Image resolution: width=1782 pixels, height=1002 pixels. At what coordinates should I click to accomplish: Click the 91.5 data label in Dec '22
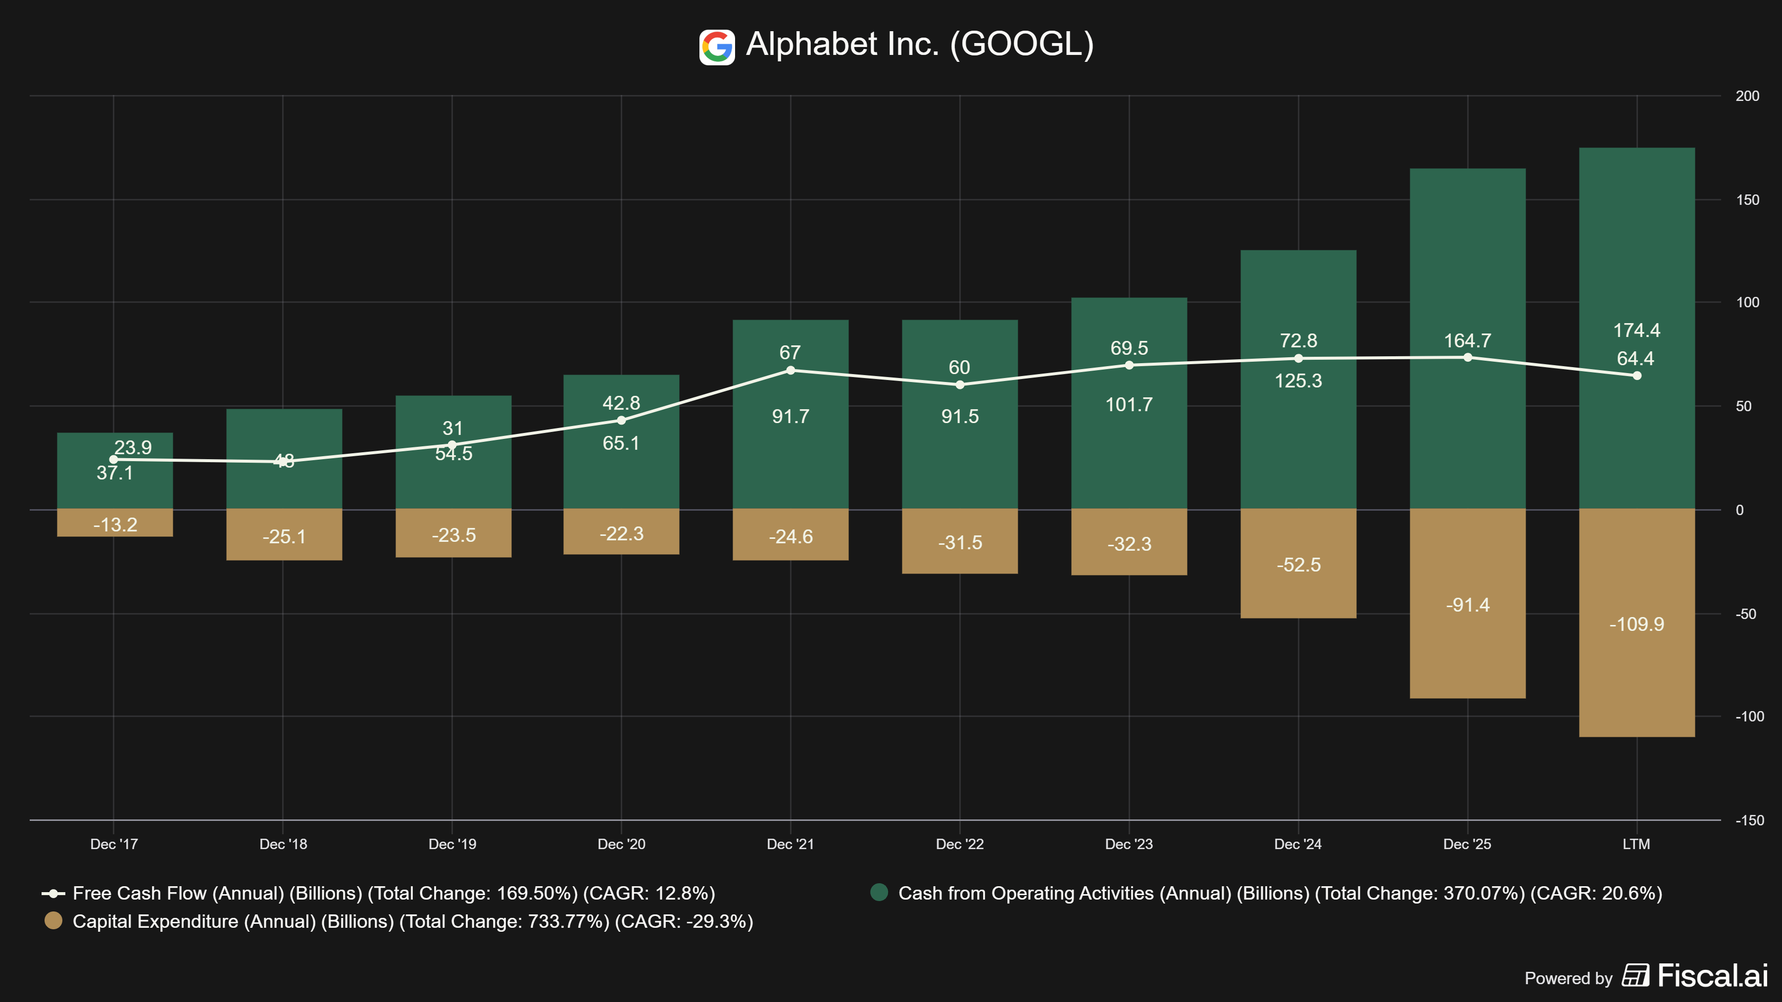click(x=960, y=416)
